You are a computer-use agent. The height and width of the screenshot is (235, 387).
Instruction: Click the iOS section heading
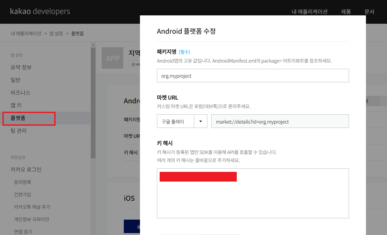129,198
